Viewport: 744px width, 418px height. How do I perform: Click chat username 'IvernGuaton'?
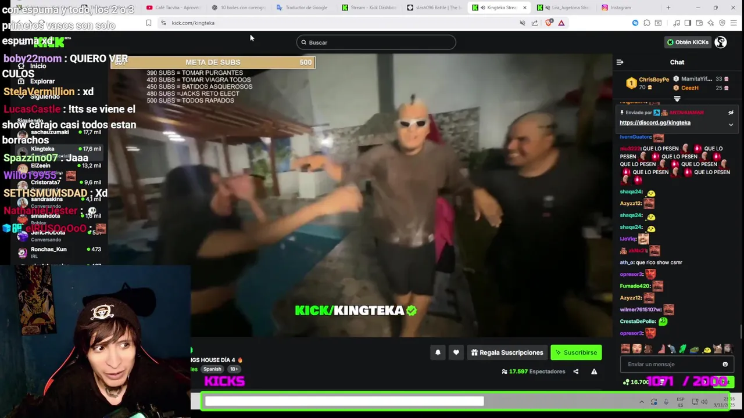click(x=635, y=137)
